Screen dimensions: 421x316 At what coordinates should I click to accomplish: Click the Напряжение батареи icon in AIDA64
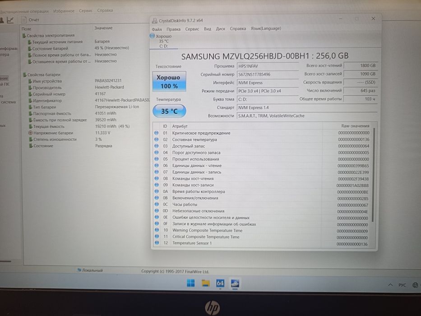tap(31, 133)
